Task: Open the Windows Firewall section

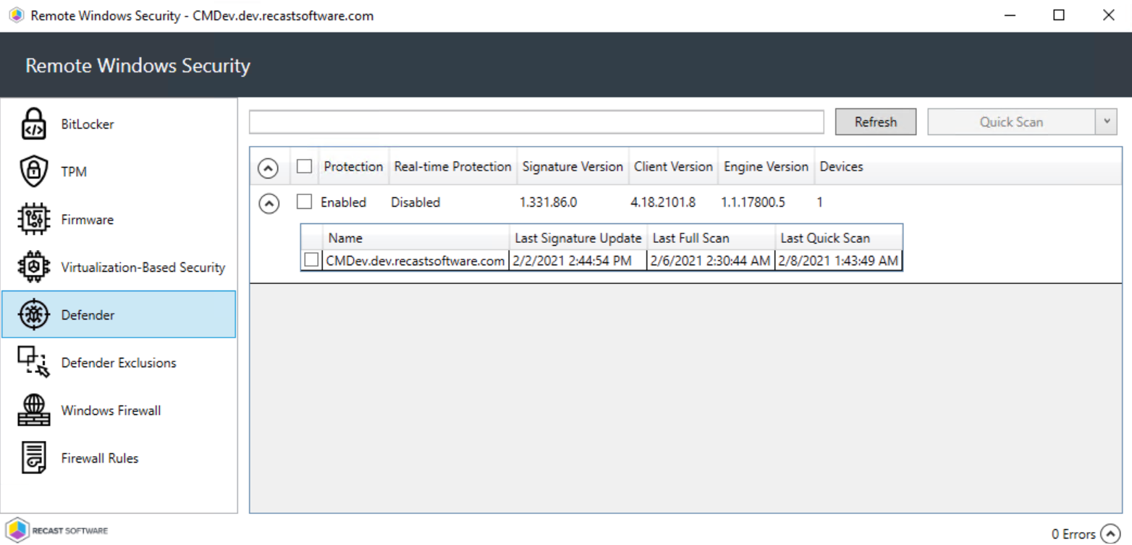Action: pyautogui.click(x=119, y=411)
